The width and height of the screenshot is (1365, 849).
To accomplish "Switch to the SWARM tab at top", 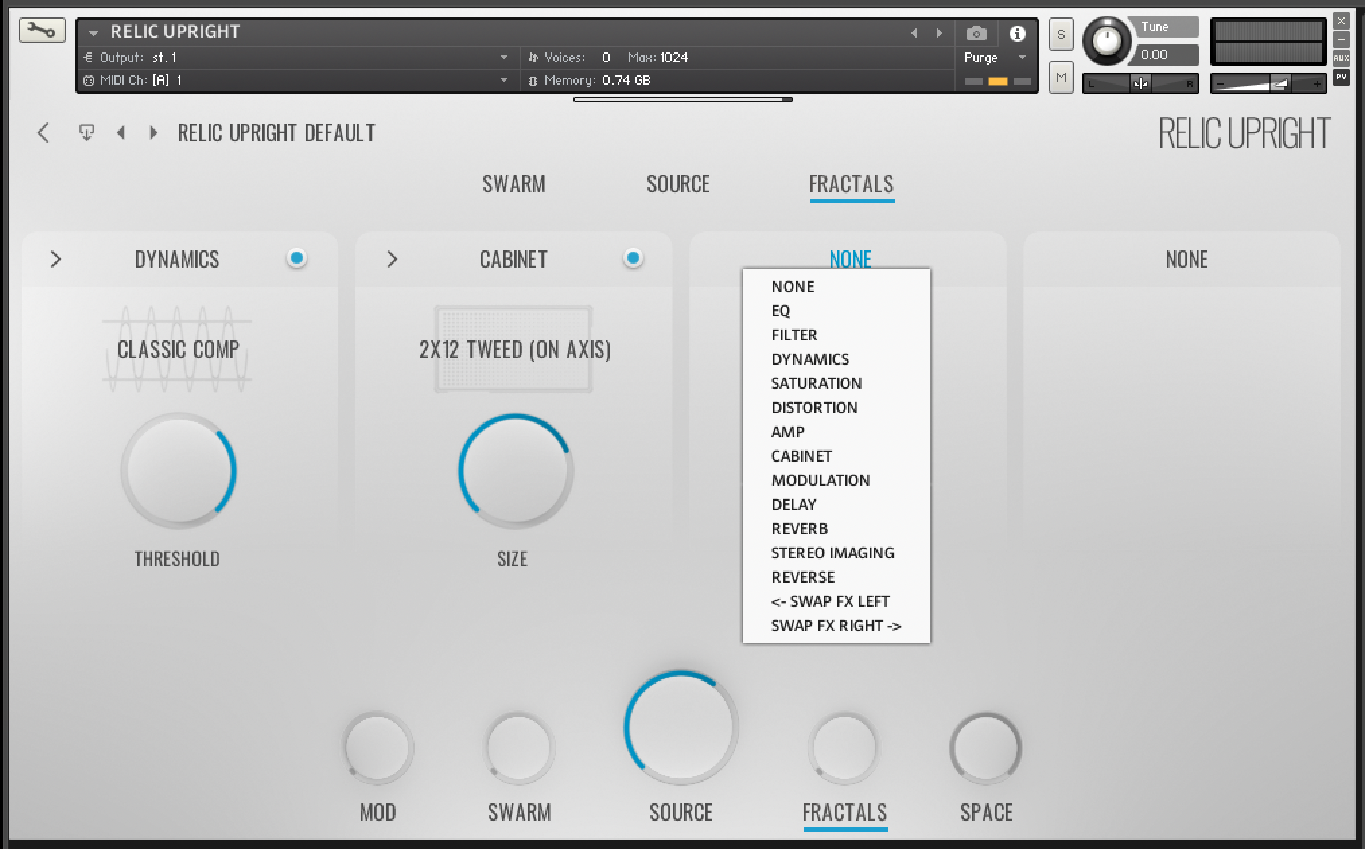I will click(514, 184).
